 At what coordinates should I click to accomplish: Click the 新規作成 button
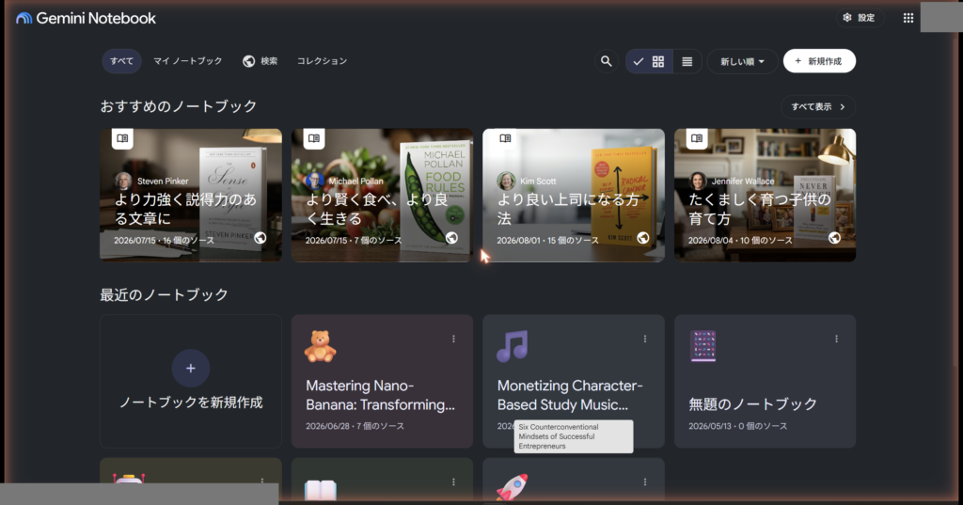click(819, 61)
